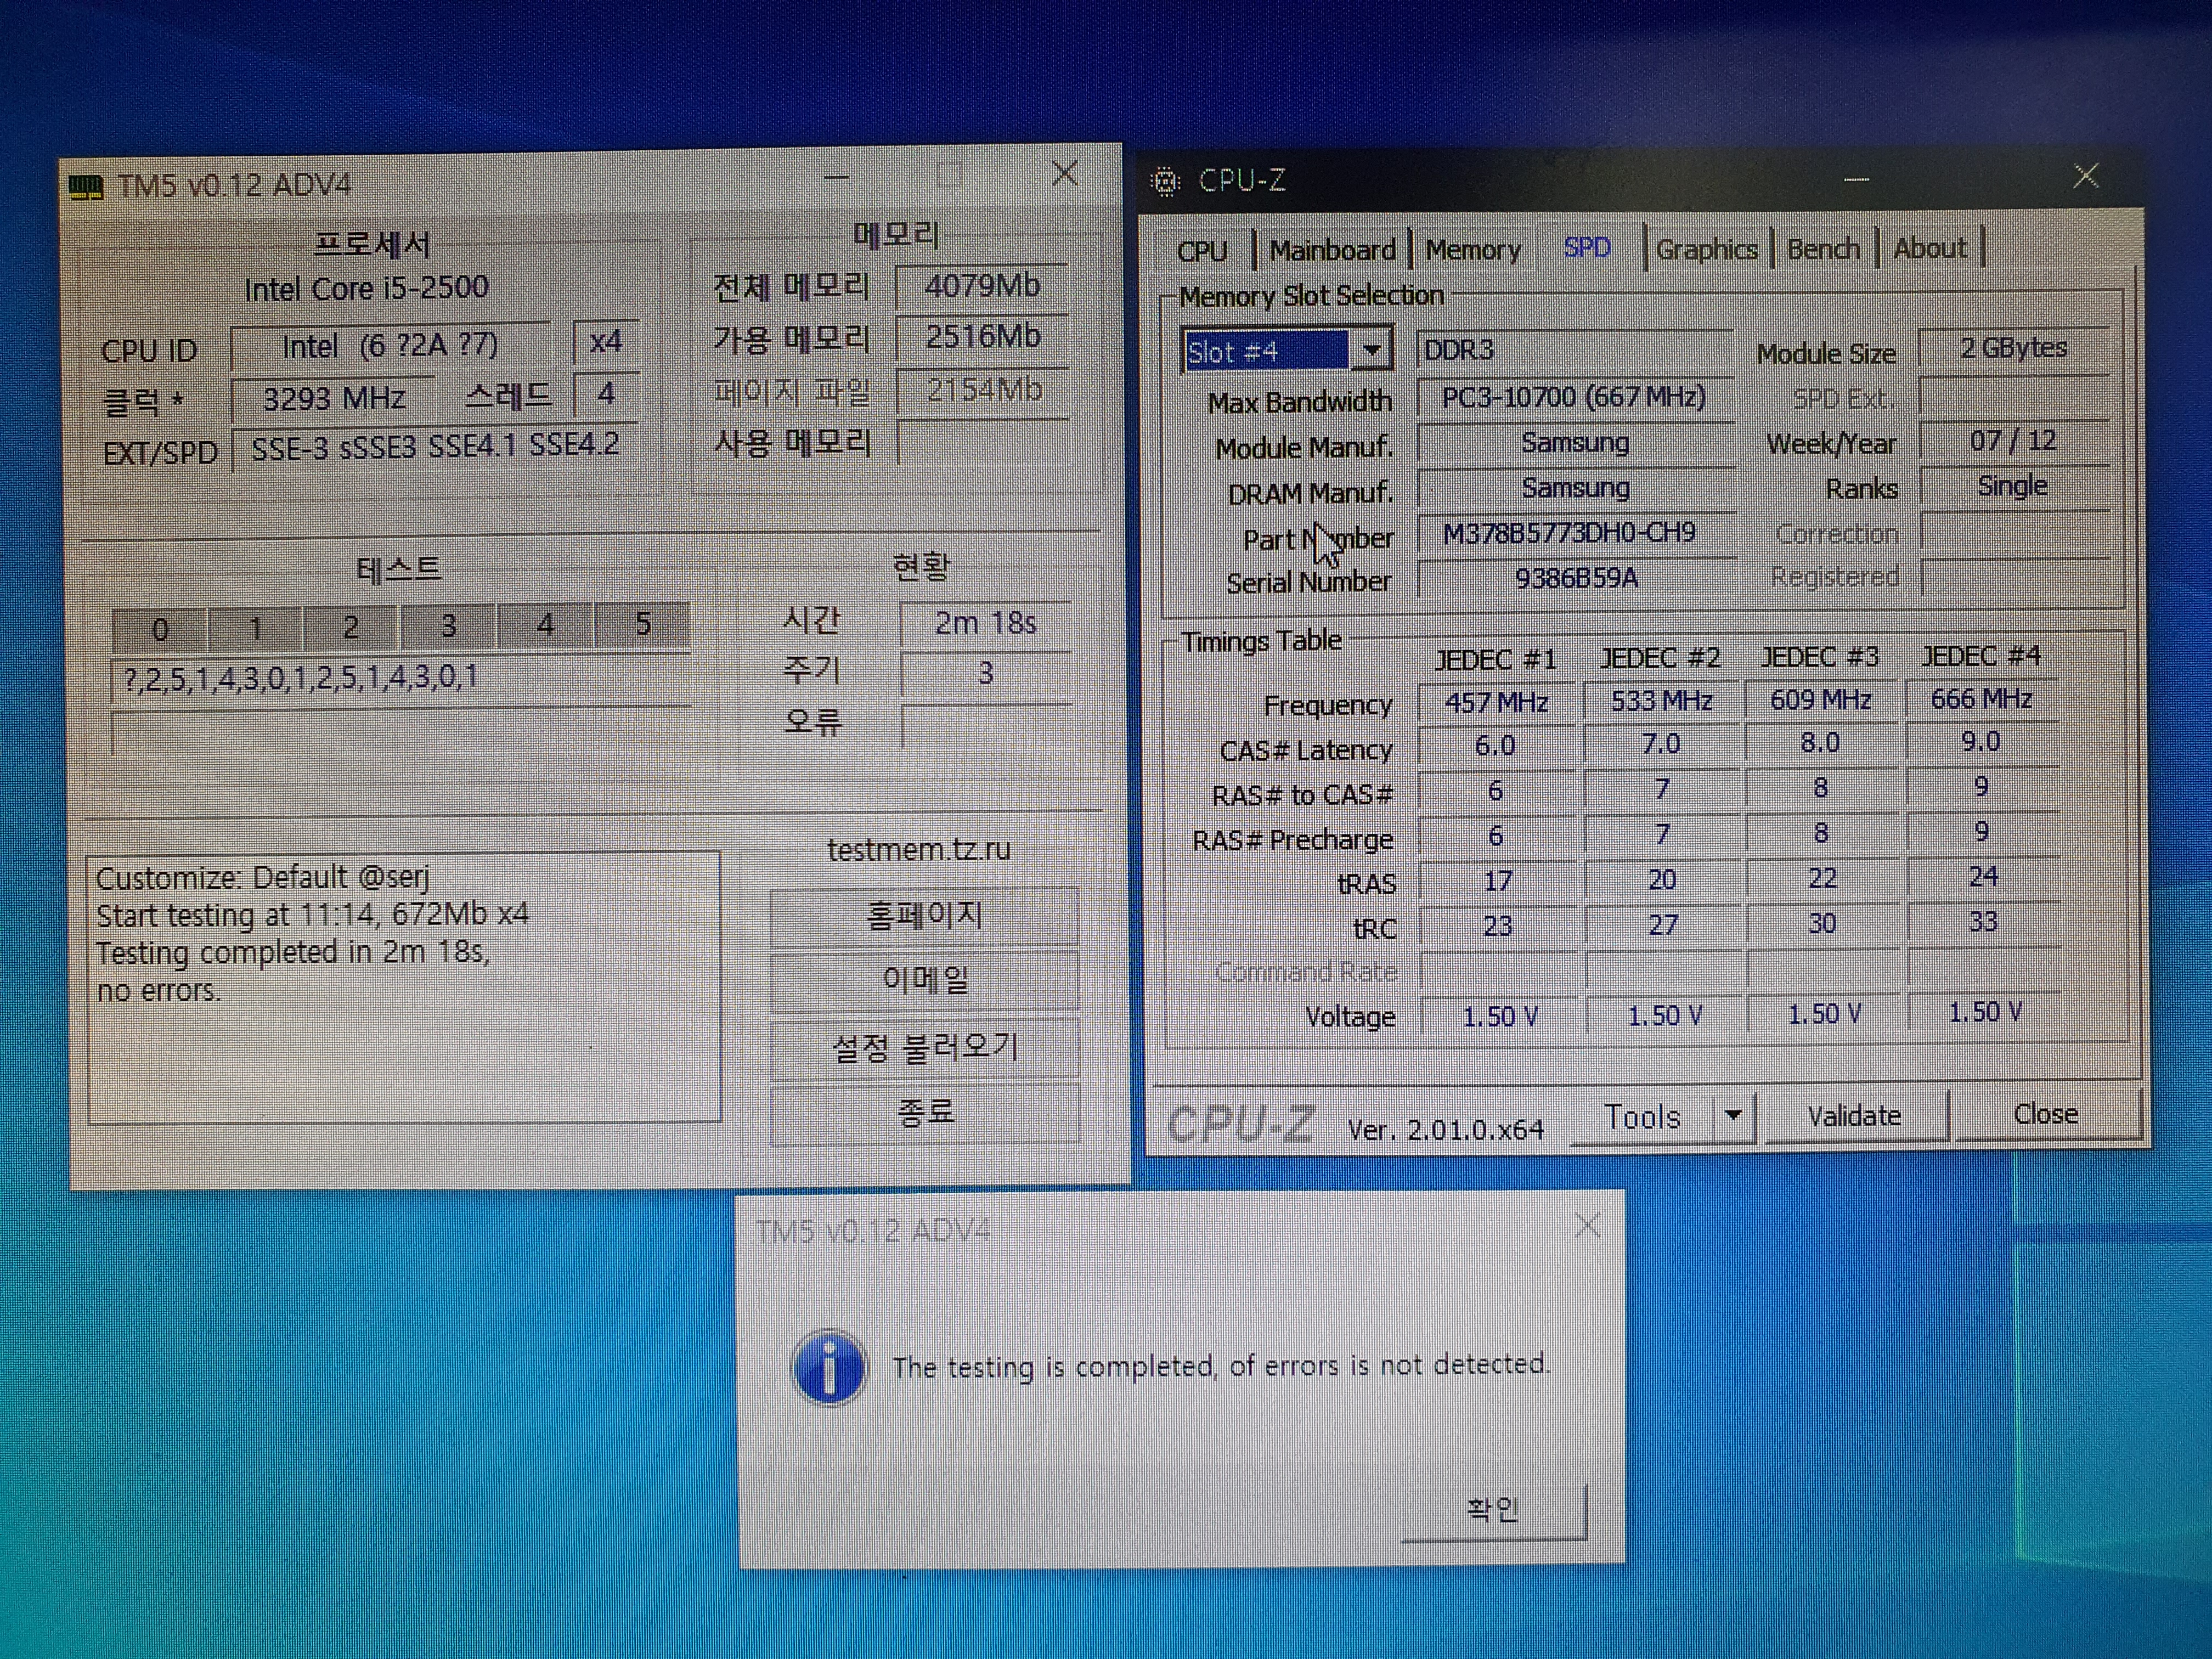The width and height of the screenshot is (2212, 1659).
Task: Close the TM5 main window
Action: pyautogui.click(x=1065, y=174)
